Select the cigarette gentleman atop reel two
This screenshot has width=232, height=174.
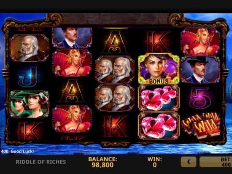pos(72,38)
